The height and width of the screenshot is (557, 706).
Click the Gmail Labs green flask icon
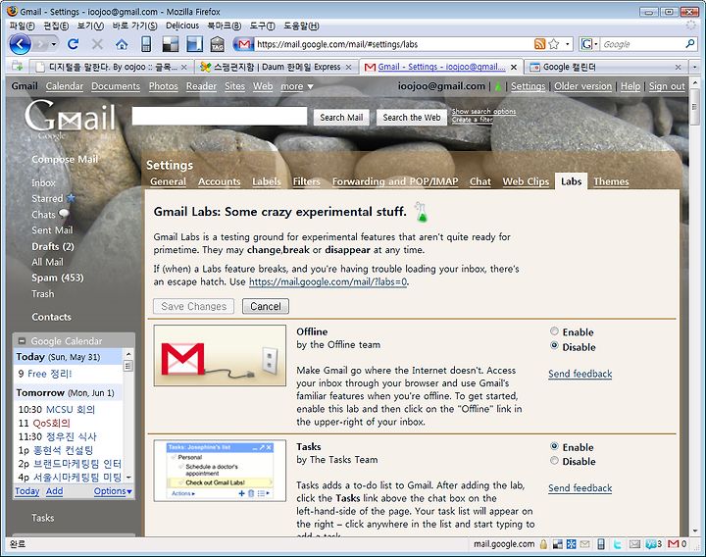[x=422, y=213]
